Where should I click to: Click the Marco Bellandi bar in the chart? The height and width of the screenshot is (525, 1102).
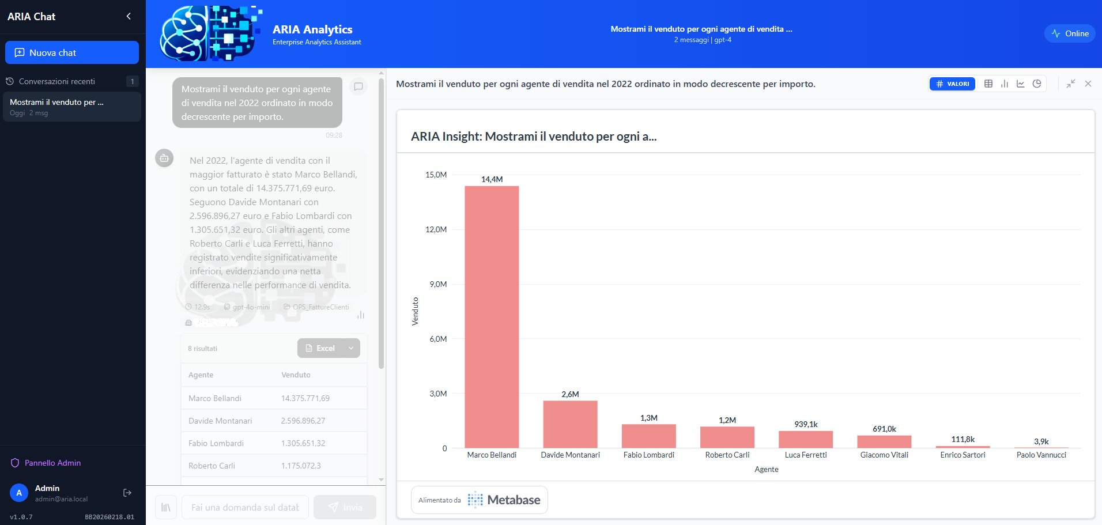[492, 317]
